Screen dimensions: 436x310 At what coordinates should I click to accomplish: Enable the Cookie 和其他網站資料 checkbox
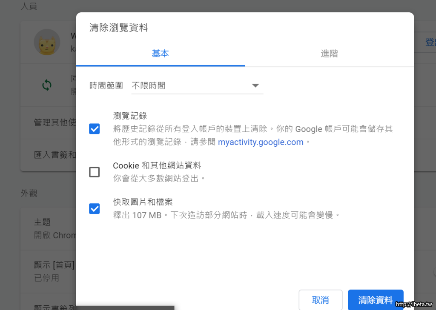[x=95, y=172]
